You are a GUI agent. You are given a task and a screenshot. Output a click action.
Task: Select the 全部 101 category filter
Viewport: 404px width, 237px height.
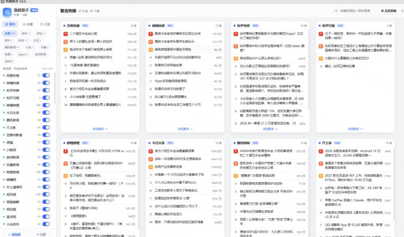click(x=10, y=33)
